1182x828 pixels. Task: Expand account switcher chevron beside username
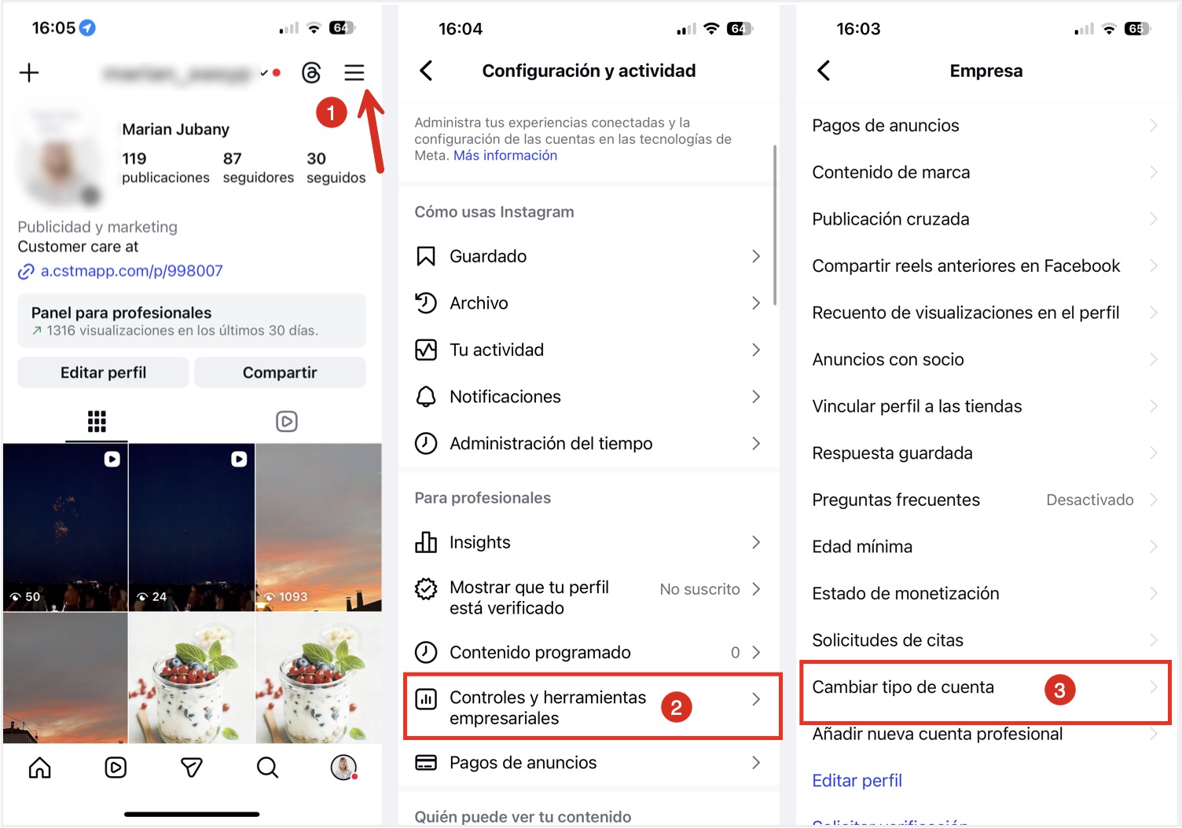(265, 73)
